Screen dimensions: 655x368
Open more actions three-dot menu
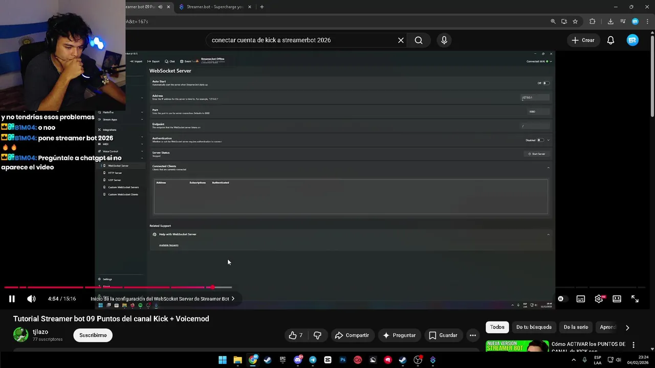[473, 335]
